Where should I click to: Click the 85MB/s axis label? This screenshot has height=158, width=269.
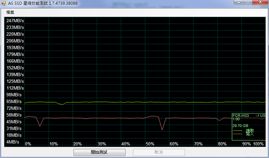tap(14, 101)
